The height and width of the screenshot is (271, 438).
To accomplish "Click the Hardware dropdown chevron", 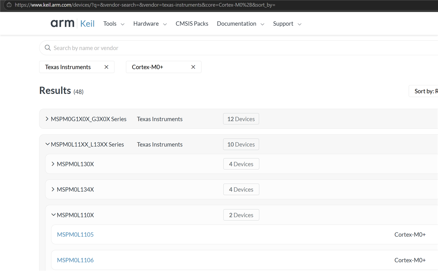I will point(165,24).
